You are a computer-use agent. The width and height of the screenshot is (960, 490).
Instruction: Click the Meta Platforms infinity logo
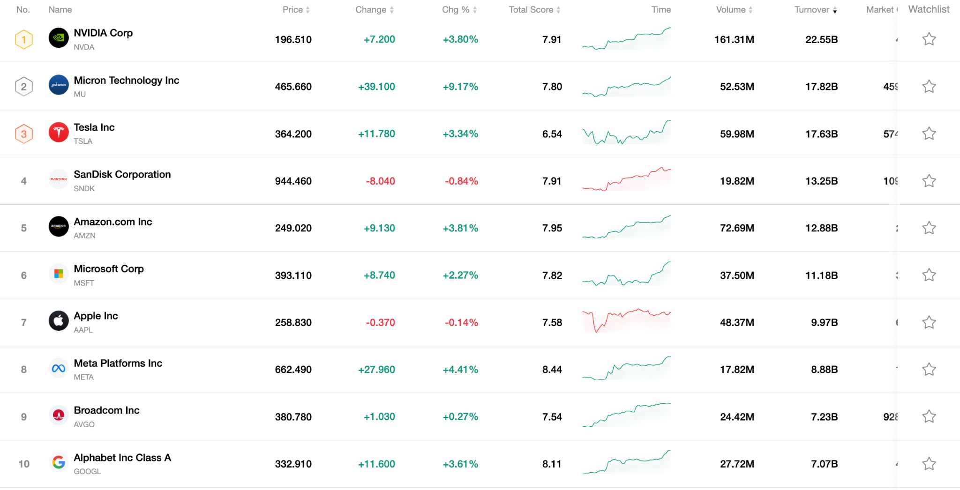click(58, 368)
